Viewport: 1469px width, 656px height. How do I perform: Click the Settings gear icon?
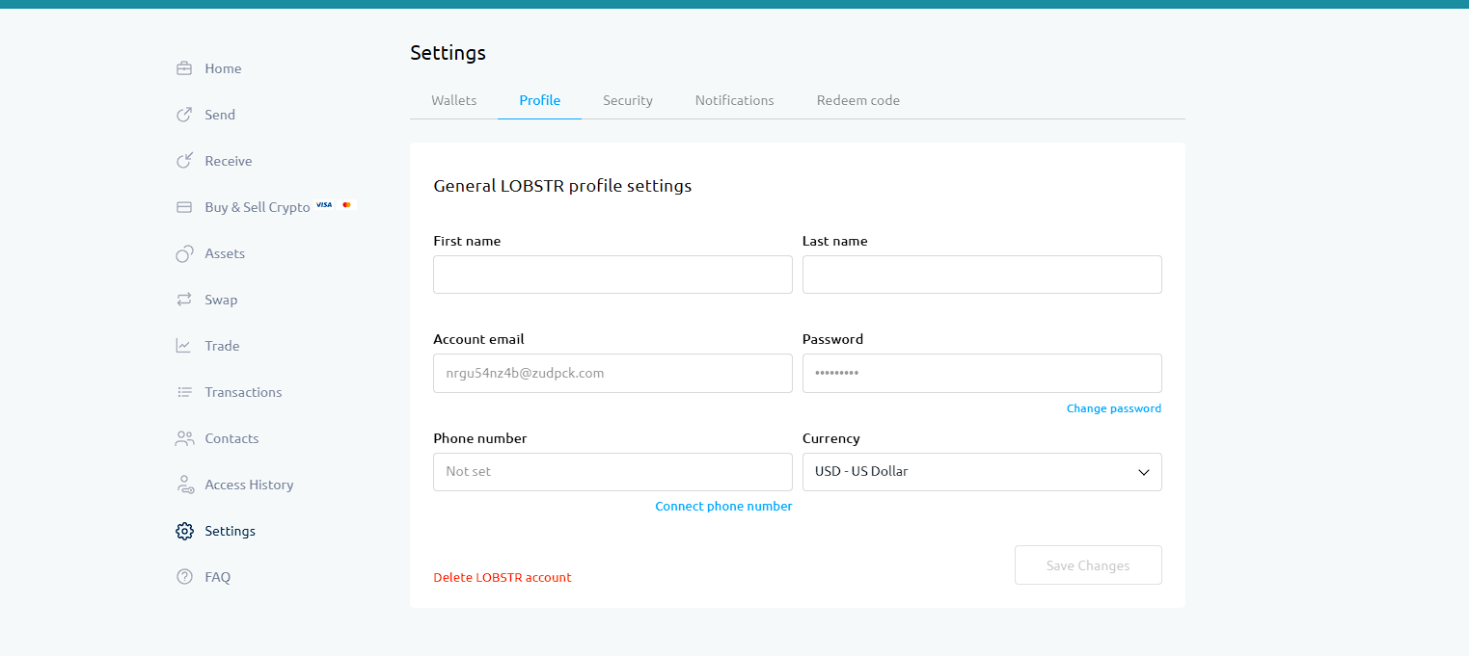pos(184,530)
